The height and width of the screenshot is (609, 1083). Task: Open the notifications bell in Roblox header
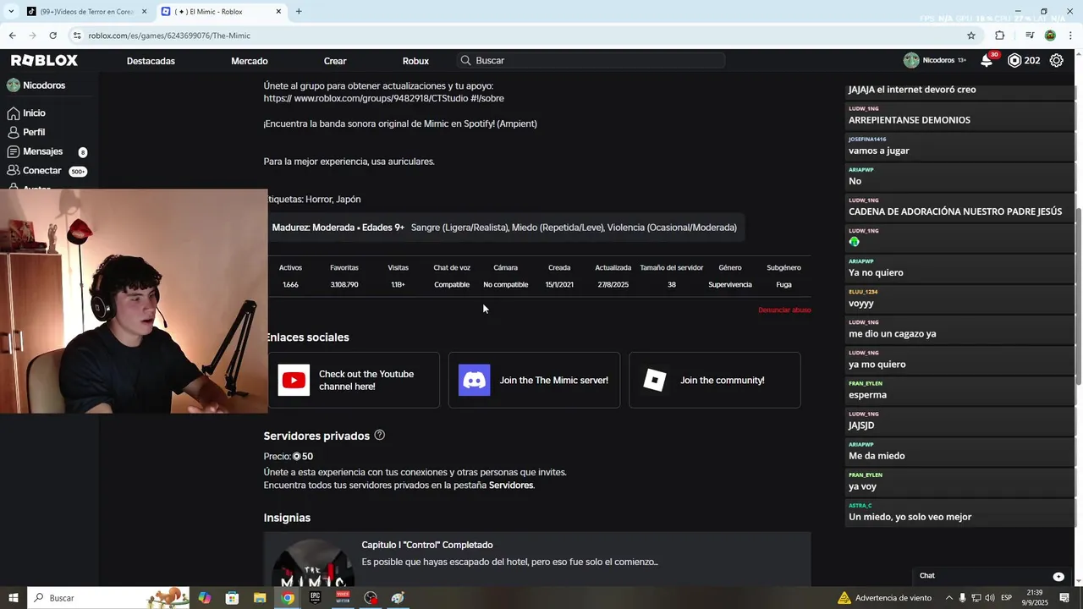pos(987,61)
